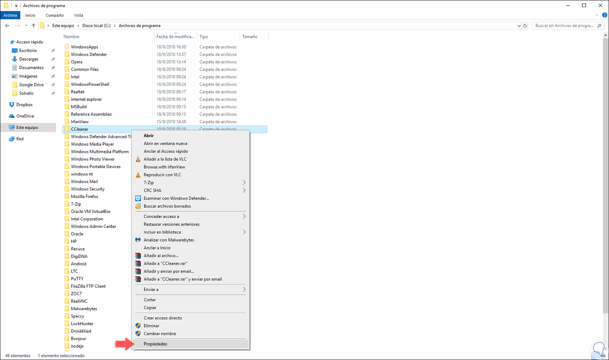Click the Dropbox icon in navigation pane

pyautogui.click(x=12, y=105)
